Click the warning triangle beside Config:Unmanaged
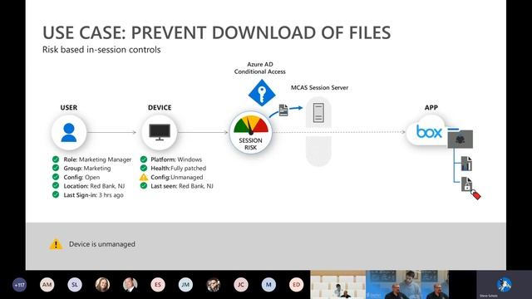 [144, 177]
